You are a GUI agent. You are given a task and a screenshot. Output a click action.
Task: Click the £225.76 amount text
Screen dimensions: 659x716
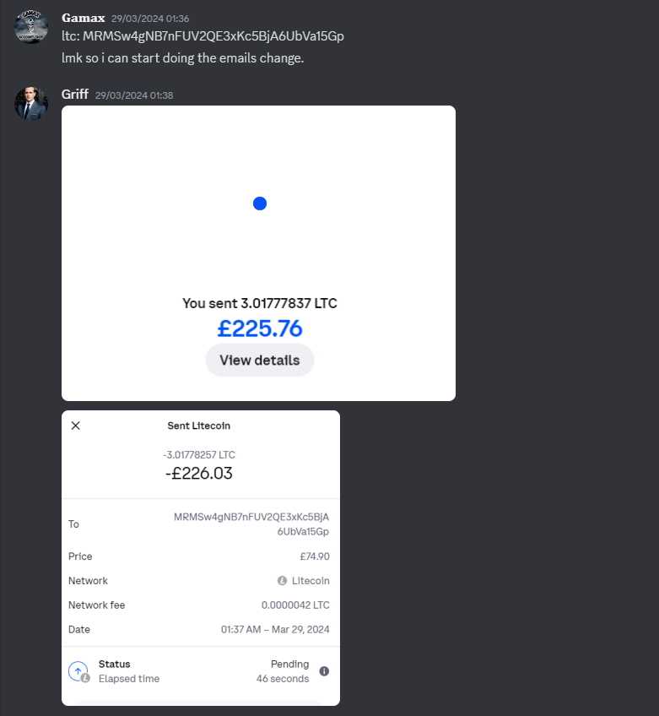pyautogui.click(x=260, y=328)
